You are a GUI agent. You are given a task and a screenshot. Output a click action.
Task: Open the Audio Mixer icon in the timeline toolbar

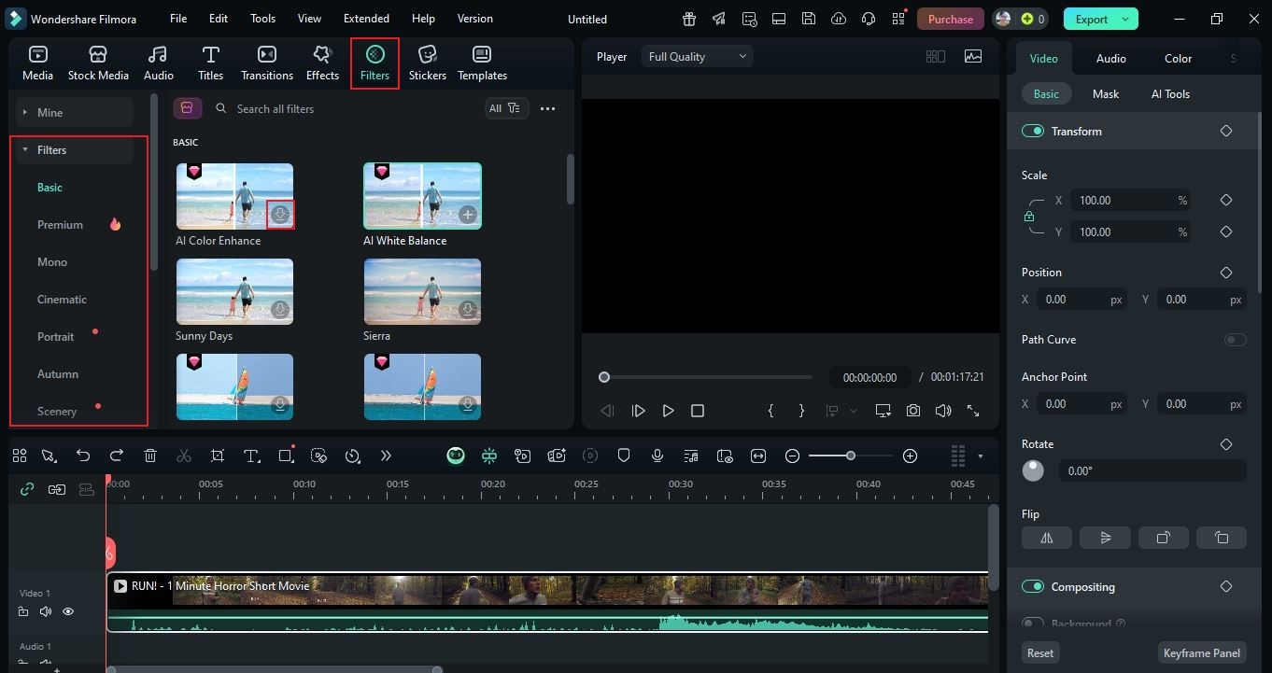(691, 456)
